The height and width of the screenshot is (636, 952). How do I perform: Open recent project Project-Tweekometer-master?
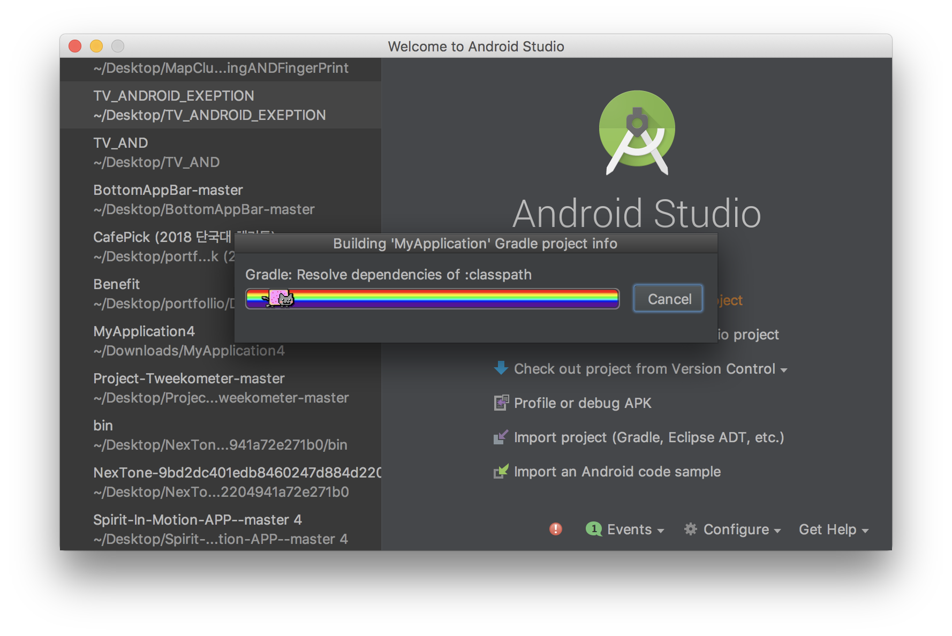click(x=221, y=388)
